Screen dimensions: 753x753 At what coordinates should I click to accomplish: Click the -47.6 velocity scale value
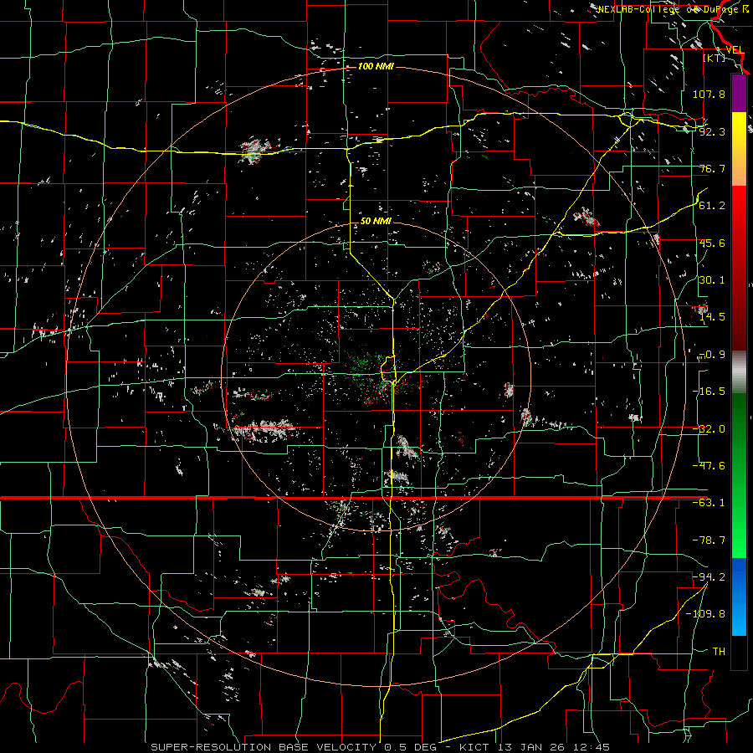pyautogui.click(x=709, y=466)
